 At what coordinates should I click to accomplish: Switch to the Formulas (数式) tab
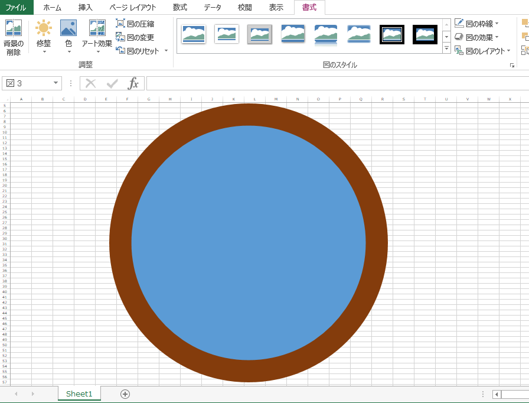(180, 8)
